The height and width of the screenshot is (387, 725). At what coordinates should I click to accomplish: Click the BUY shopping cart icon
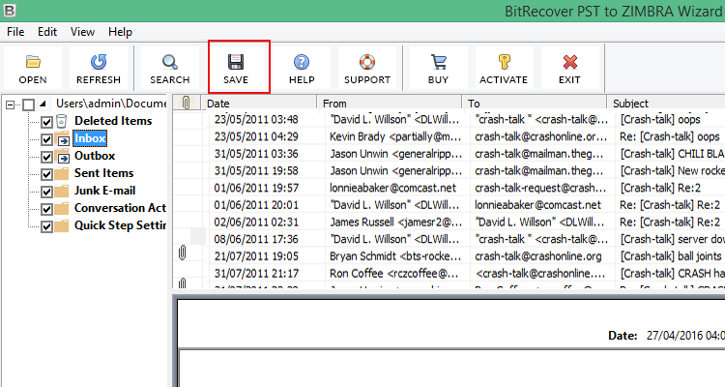438,62
